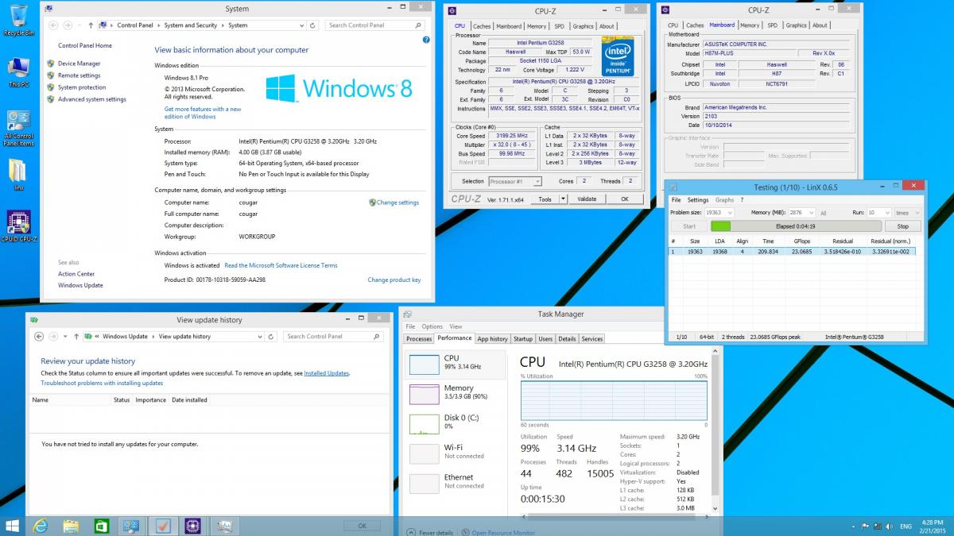954x536 pixels.
Task: Open Advanced system settings link
Action: (92, 99)
